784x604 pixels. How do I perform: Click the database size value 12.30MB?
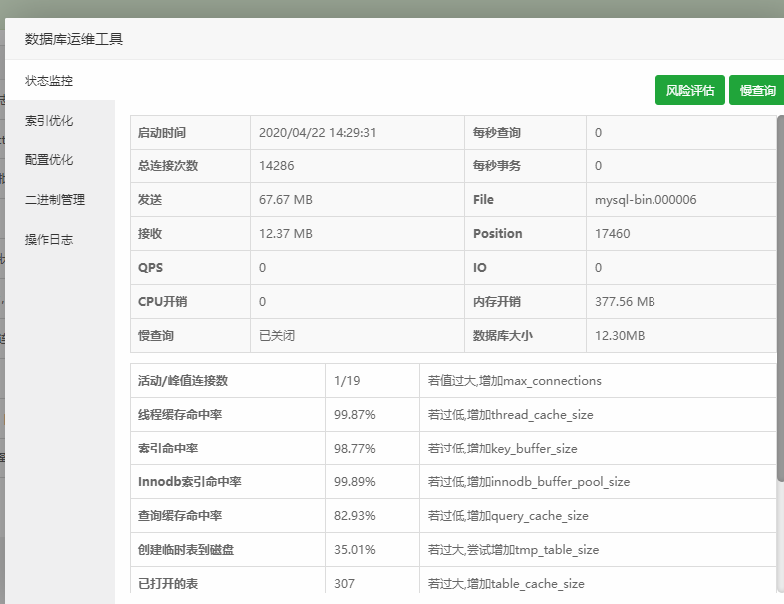(620, 335)
